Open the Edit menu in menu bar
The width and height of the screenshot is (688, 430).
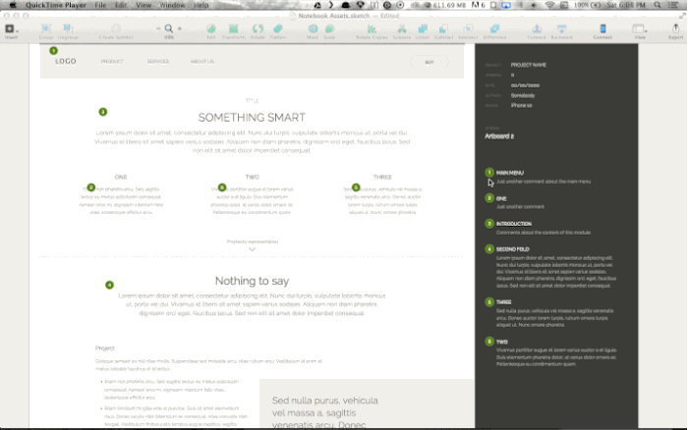(x=121, y=5)
